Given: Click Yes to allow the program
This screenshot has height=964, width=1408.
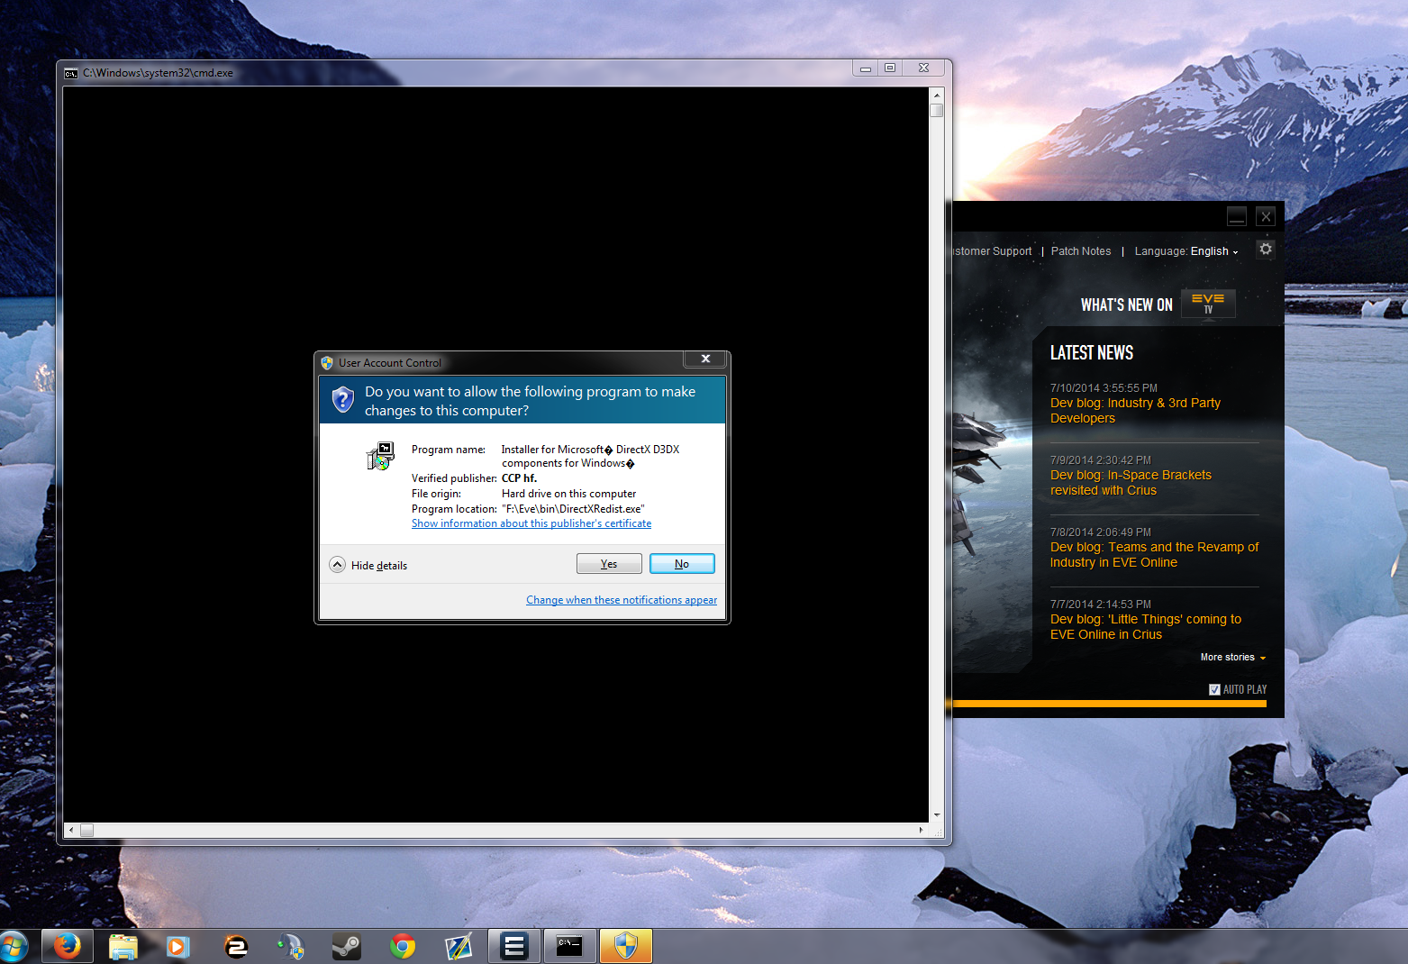Looking at the screenshot, I should (609, 564).
